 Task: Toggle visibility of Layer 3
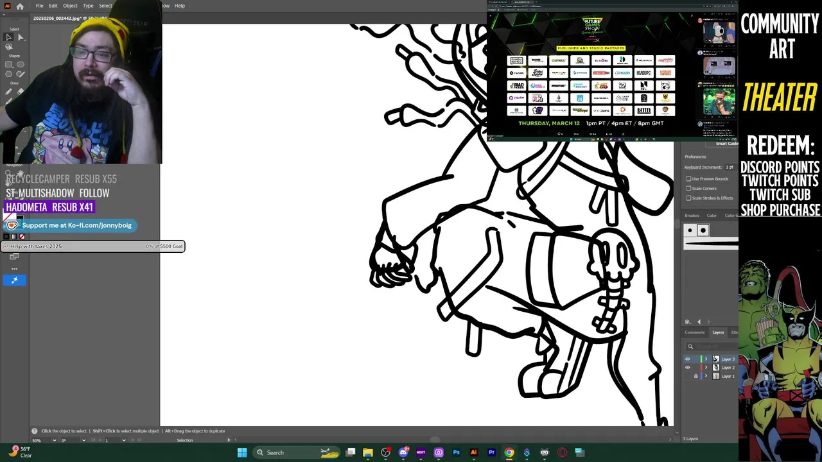click(688, 359)
